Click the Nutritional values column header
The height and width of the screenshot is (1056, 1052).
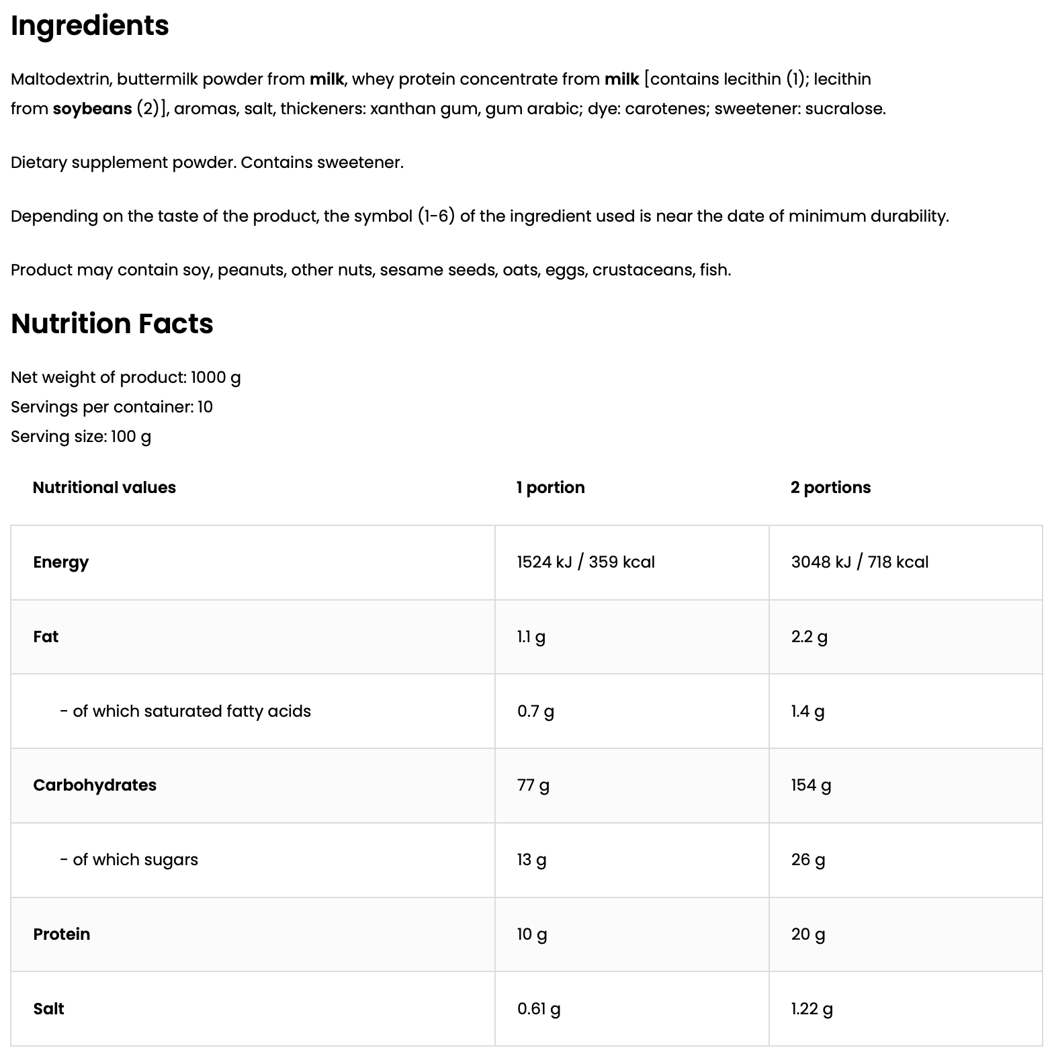pyautogui.click(x=104, y=488)
